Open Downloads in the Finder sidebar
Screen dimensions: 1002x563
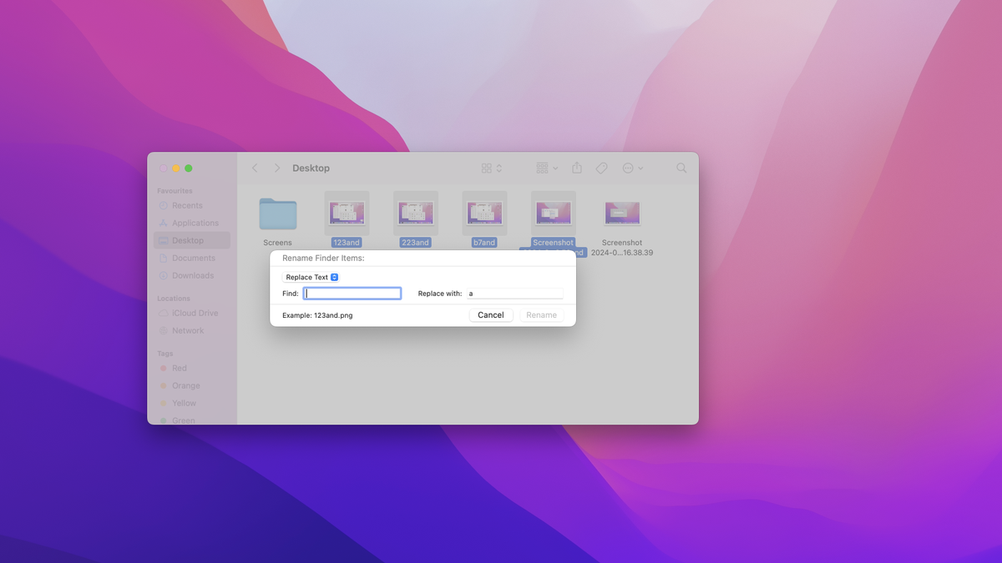click(192, 275)
